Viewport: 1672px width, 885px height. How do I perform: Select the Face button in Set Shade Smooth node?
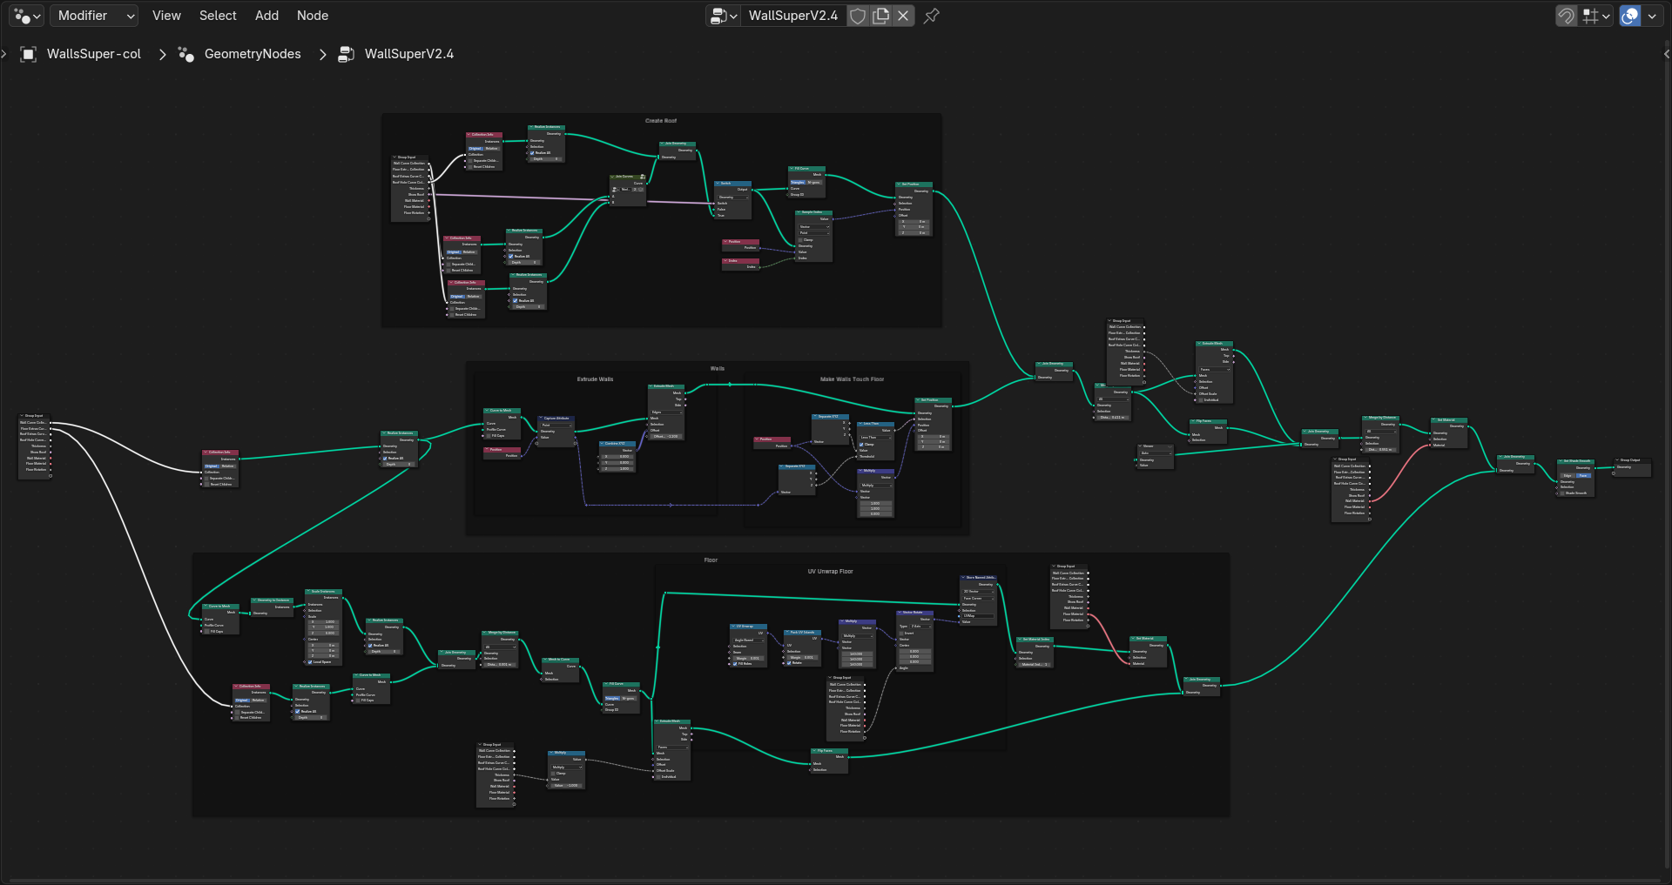tap(1584, 475)
